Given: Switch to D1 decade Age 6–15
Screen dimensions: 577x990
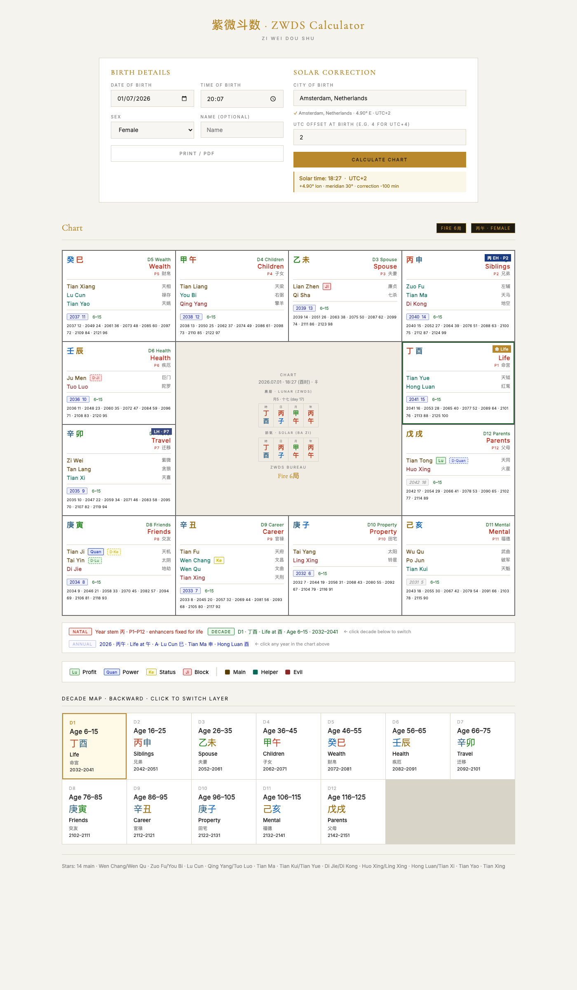Looking at the screenshot, I should click(x=94, y=746).
